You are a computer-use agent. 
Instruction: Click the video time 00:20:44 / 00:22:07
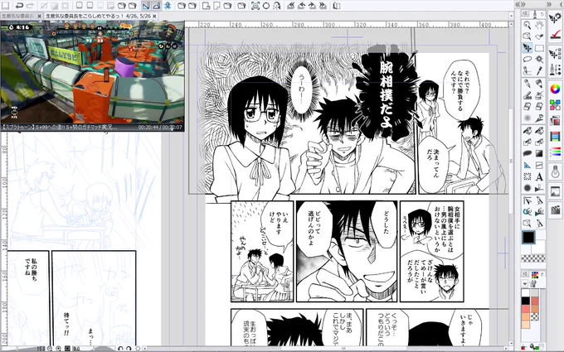coord(160,128)
